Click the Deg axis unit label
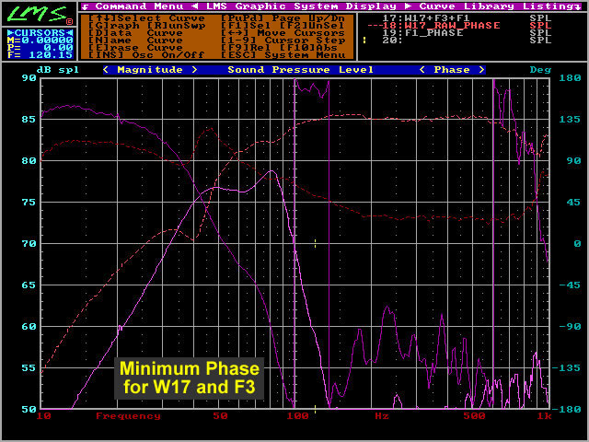Image resolution: width=589 pixels, height=442 pixels. pyautogui.click(x=540, y=70)
